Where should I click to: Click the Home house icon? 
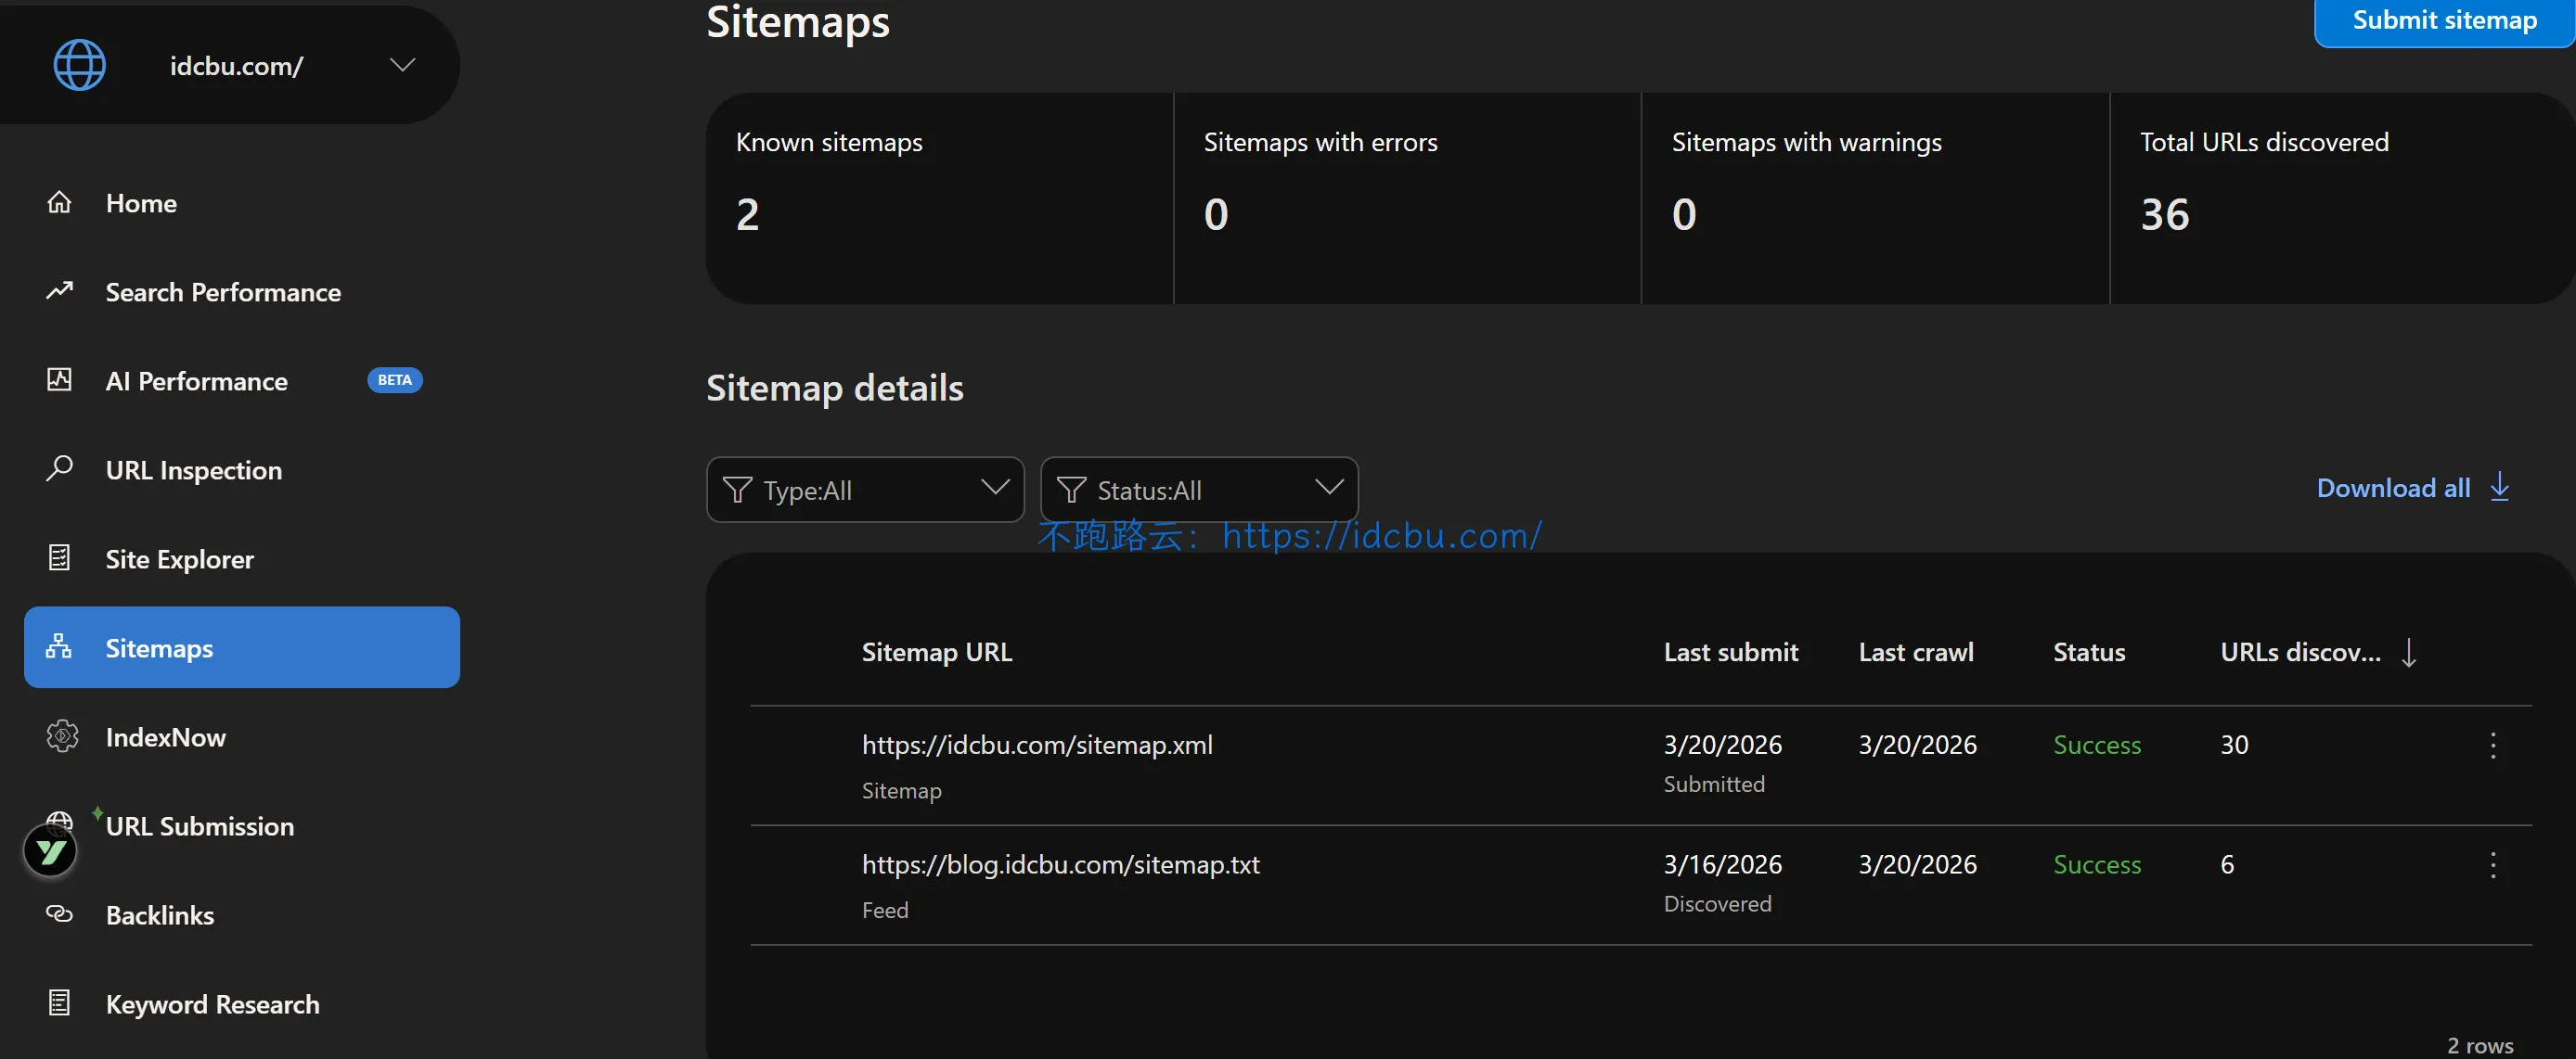click(x=59, y=203)
